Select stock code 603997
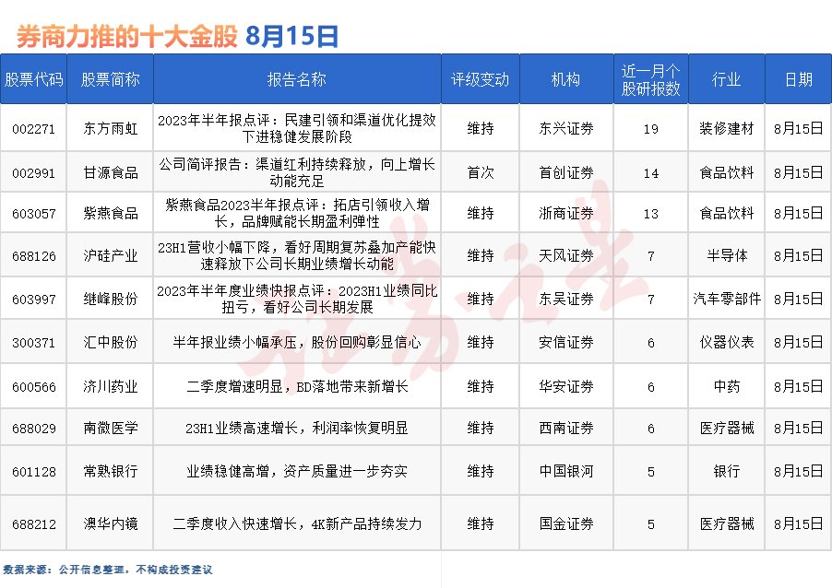Screen dimensions: 832x588 pyautogui.click(x=33, y=299)
